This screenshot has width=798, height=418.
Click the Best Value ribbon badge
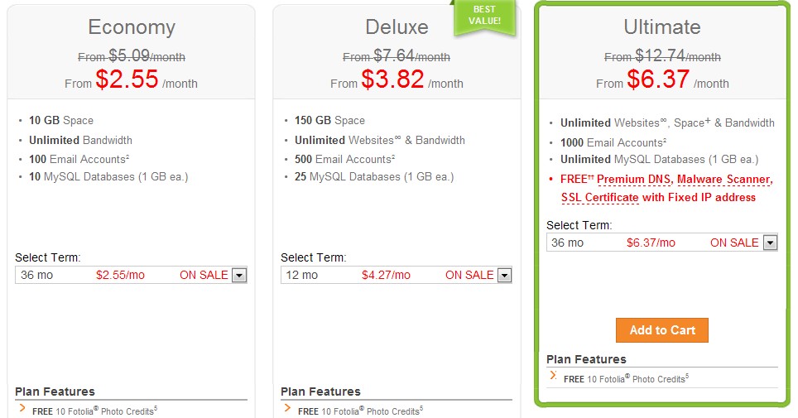click(x=484, y=17)
